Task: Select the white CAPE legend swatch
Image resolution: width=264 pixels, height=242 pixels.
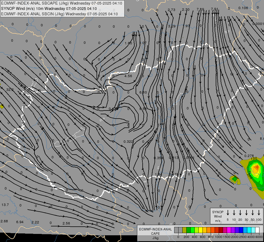Action: point(257,230)
